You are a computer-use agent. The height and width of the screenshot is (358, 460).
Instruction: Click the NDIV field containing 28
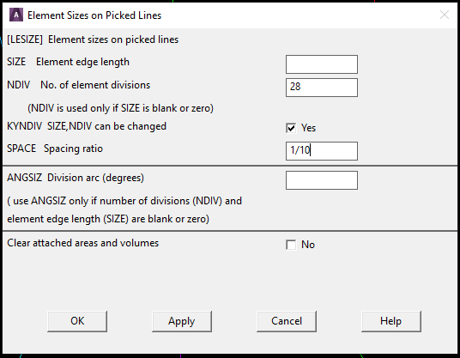click(322, 88)
